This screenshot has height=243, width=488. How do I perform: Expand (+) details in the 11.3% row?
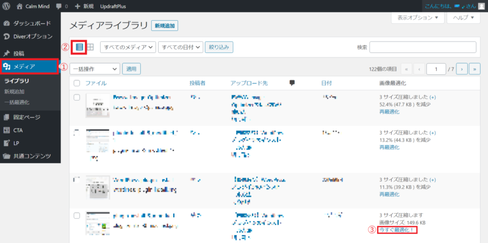point(432,180)
